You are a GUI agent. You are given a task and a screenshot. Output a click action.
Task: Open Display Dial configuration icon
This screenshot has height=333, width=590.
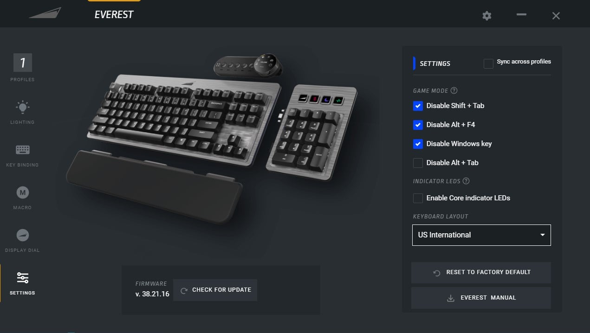(22, 235)
